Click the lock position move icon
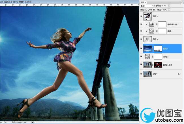This screenshot has width=184, height=124. point(151,10)
